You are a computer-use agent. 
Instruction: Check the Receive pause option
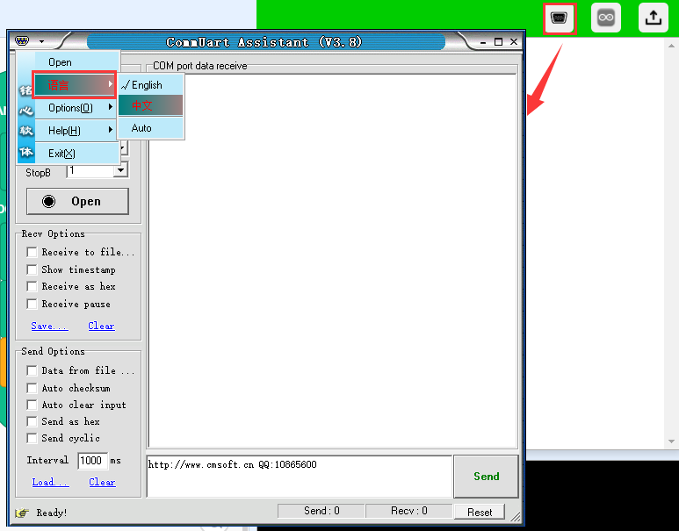(x=32, y=305)
